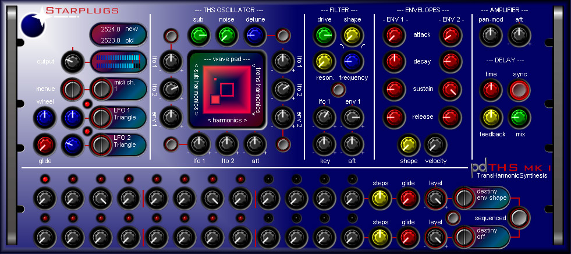Click the ENV 1 sustain knob
Viewport: 571px width, 254px height.
[394, 89]
